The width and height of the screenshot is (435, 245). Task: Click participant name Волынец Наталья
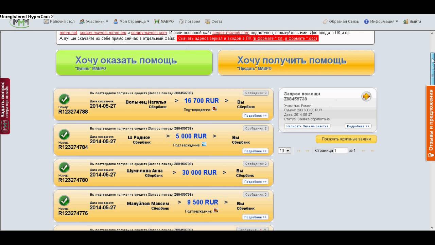point(146,102)
